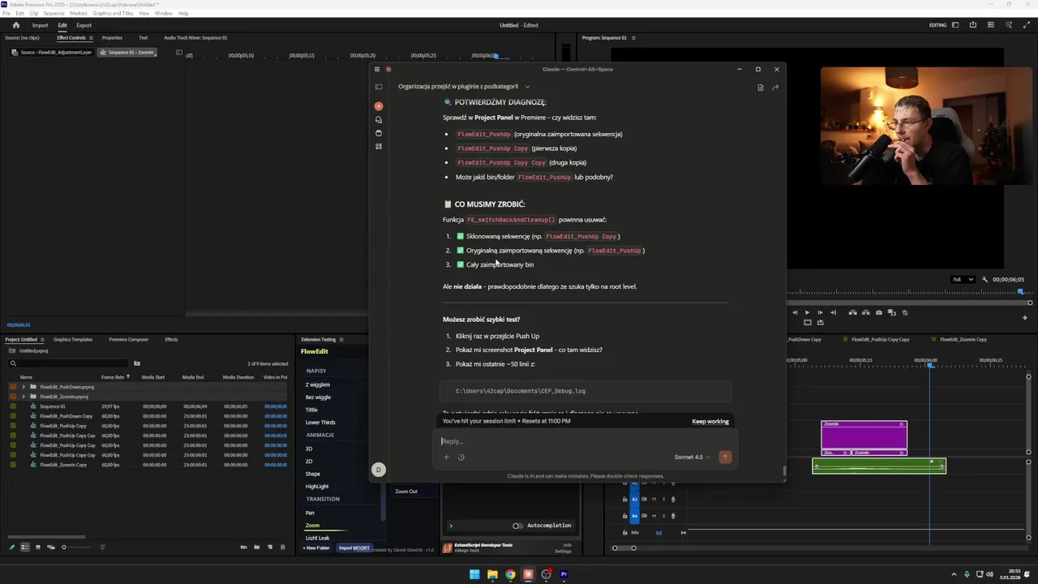Screen dimensions: 1038x584
Task: Click label color of Sequence 01 row
Action: click(x=13, y=406)
